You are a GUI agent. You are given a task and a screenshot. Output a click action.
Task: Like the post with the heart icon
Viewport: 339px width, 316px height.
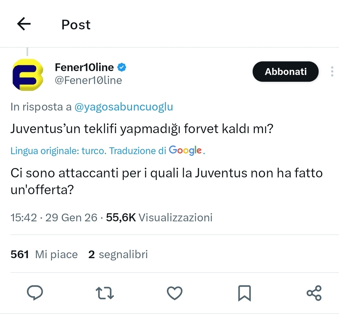[174, 293]
